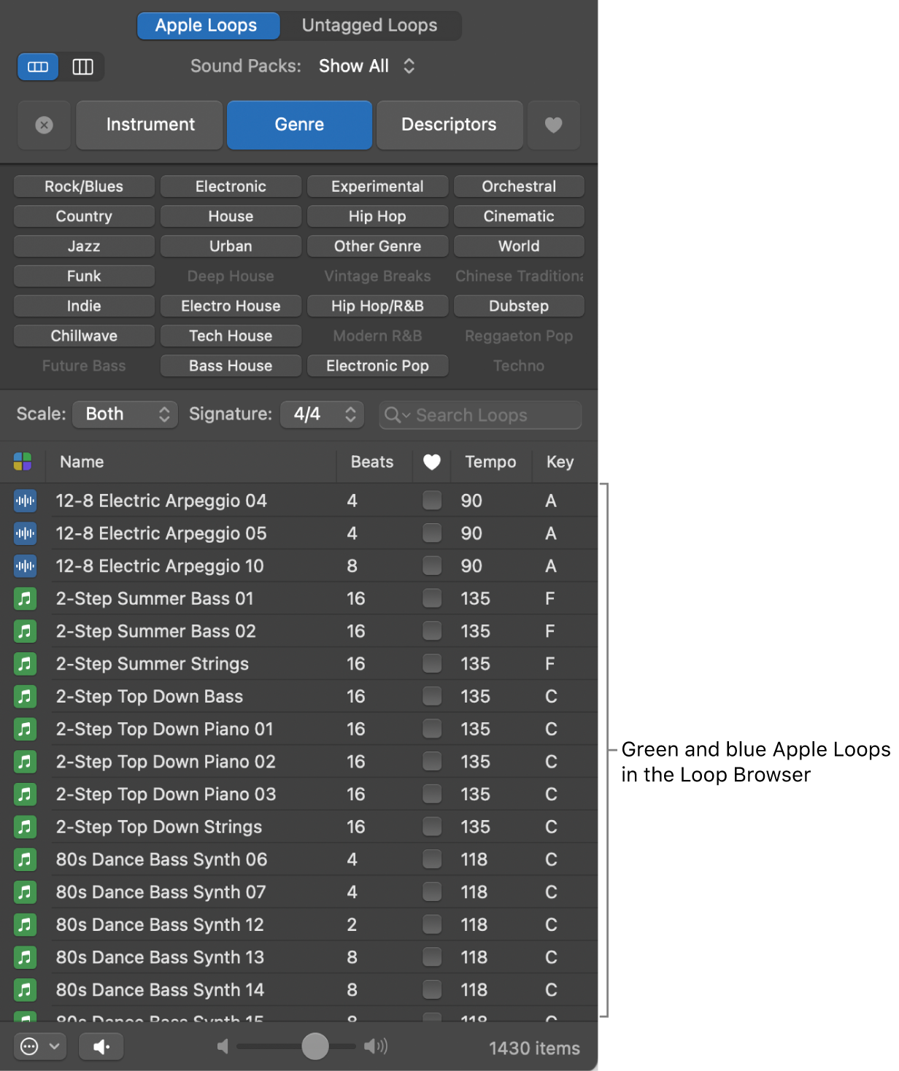Switch to Descriptors category
Viewport: 899px width, 1071px height.
click(449, 125)
